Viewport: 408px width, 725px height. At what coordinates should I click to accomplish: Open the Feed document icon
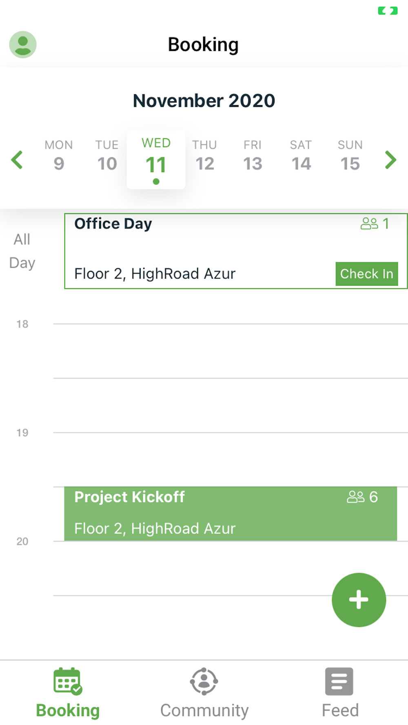[339, 681]
